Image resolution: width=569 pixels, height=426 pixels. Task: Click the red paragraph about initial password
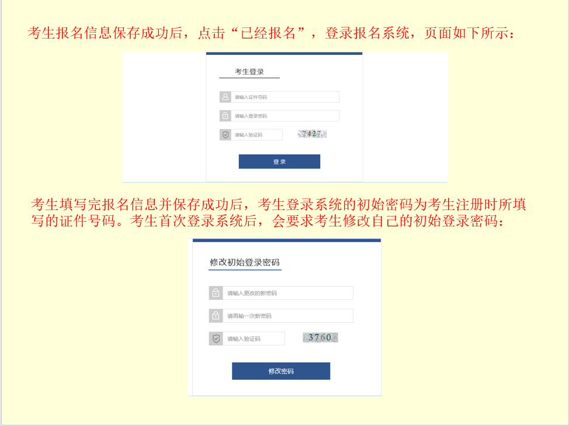coord(279,212)
